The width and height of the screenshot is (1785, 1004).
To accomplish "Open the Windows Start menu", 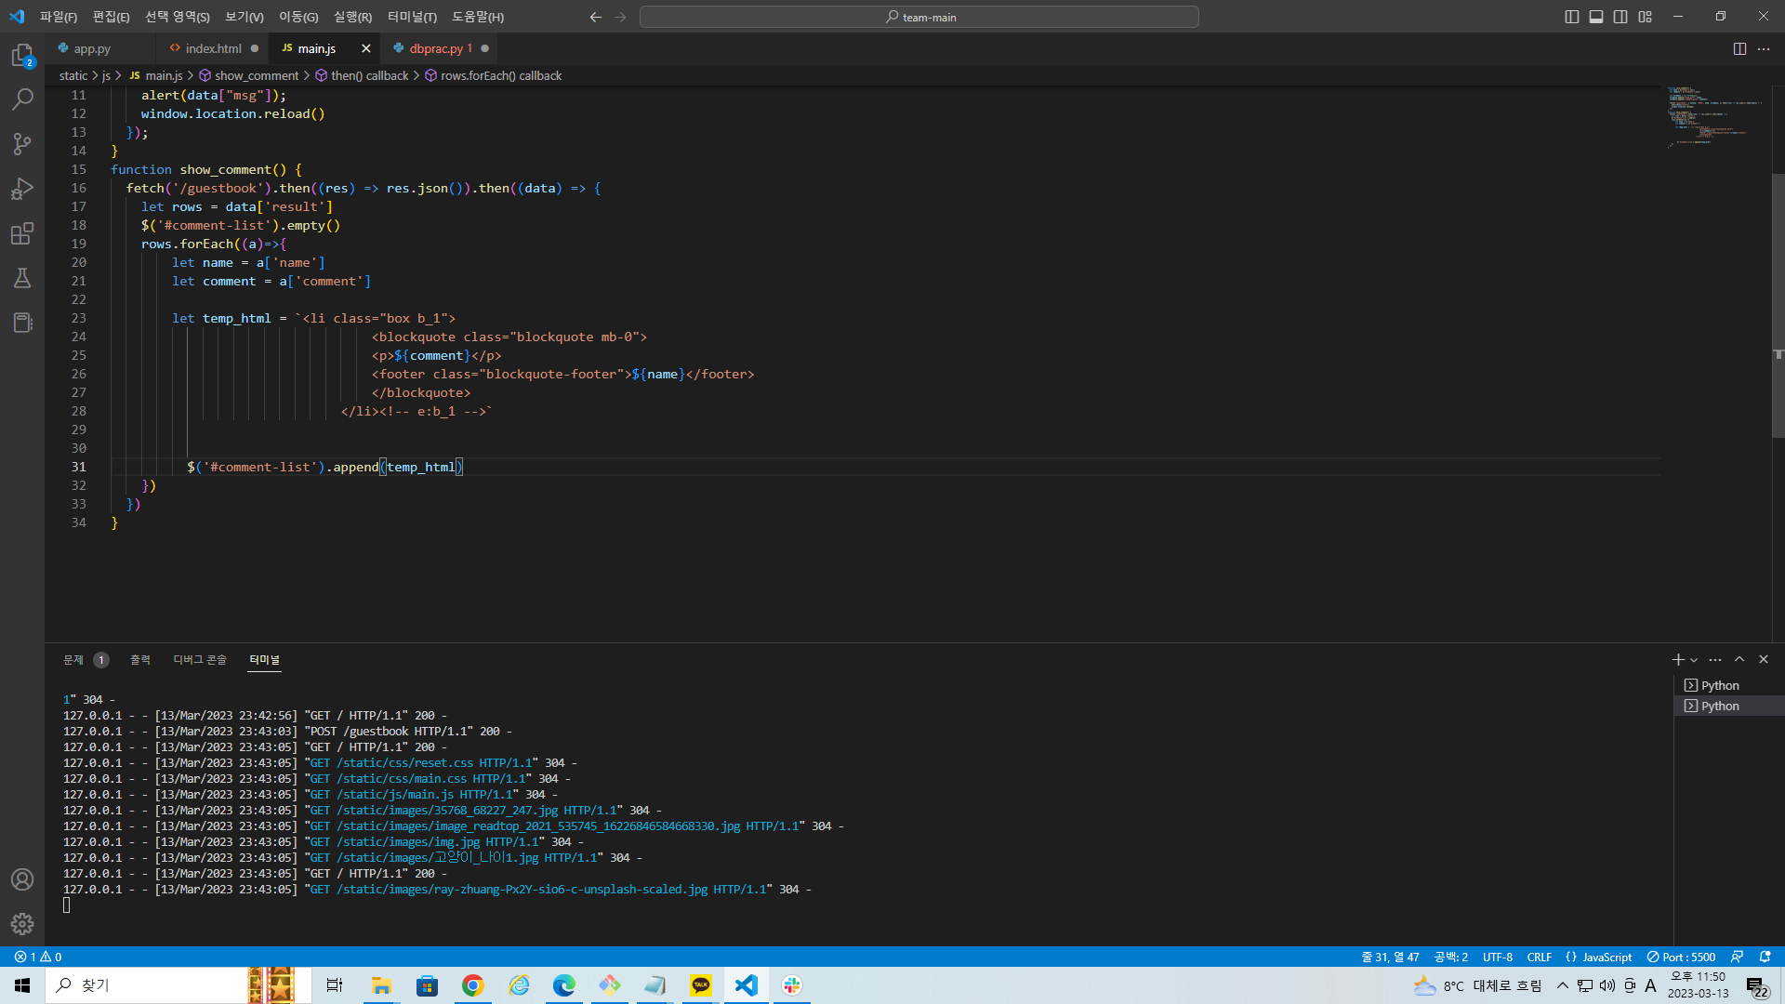I will (22, 985).
